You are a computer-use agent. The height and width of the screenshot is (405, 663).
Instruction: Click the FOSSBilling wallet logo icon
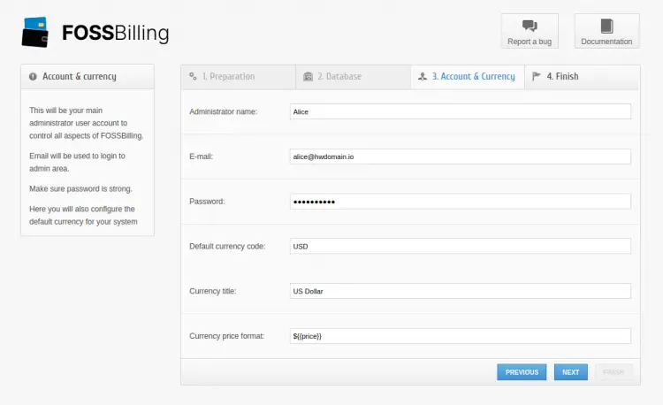tap(35, 32)
